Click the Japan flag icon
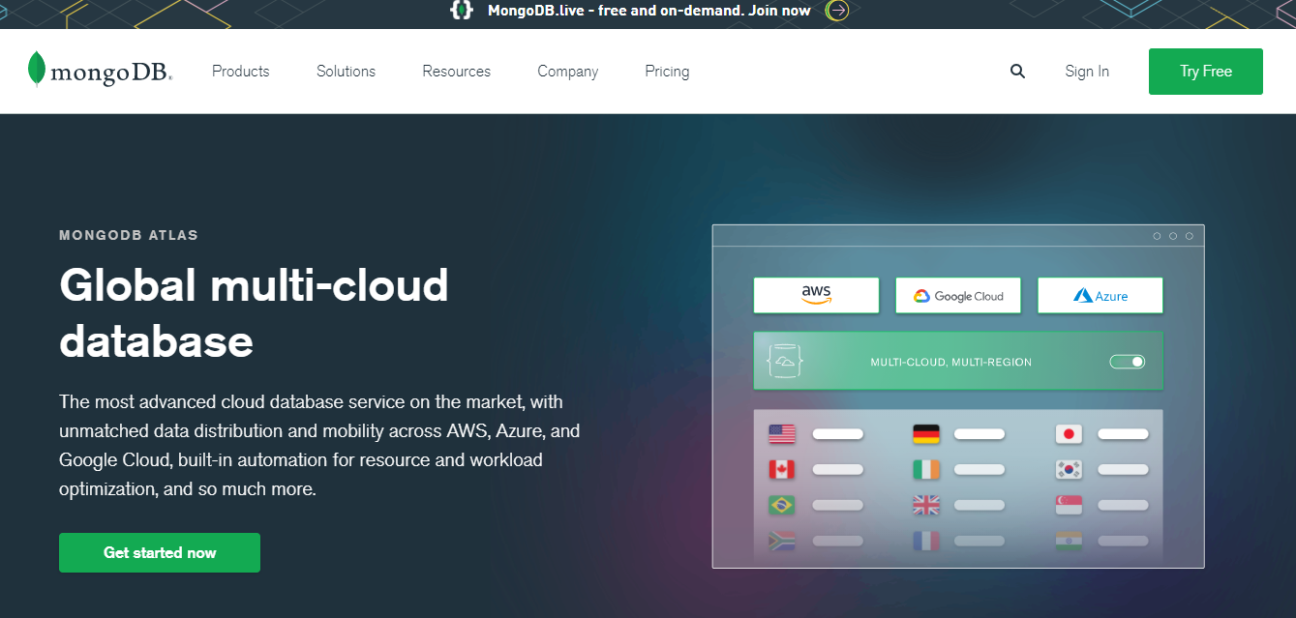This screenshot has width=1296, height=618. pos(1069,434)
